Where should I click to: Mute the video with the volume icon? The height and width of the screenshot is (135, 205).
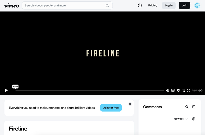168,90
